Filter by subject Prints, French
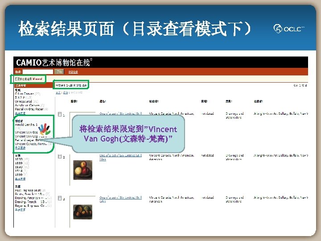The image size is (321, 241). tap(30, 194)
